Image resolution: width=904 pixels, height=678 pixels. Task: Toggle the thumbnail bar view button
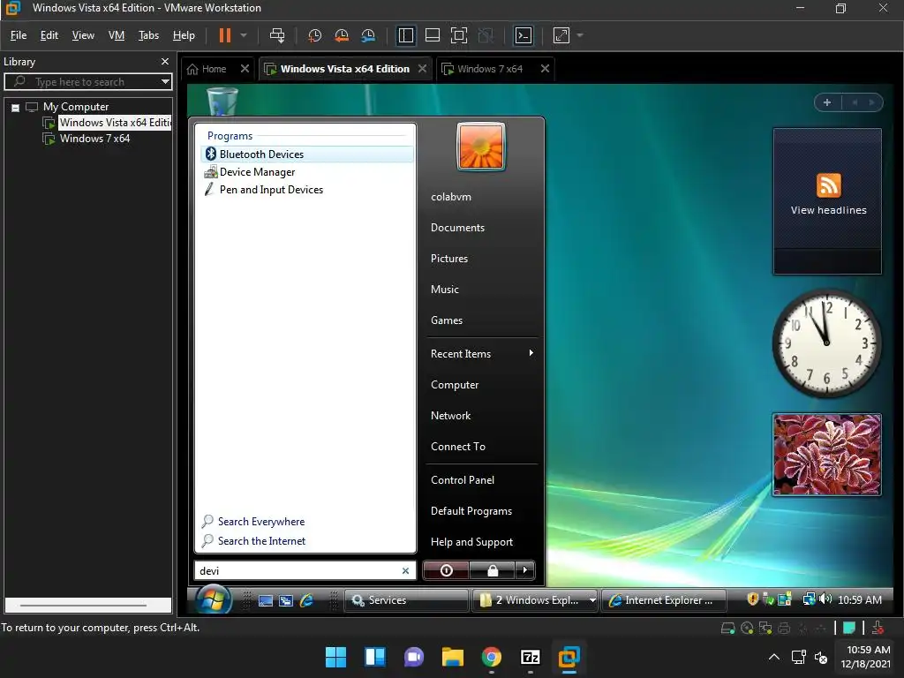[433, 35]
